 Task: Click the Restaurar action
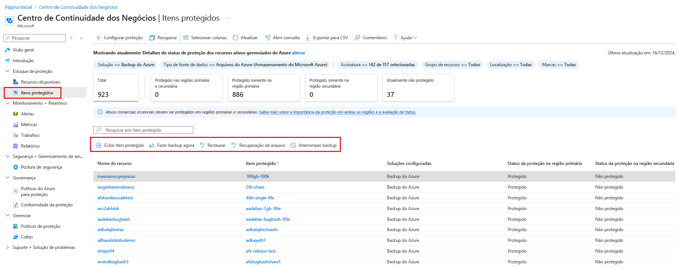click(x=213, y=145)
